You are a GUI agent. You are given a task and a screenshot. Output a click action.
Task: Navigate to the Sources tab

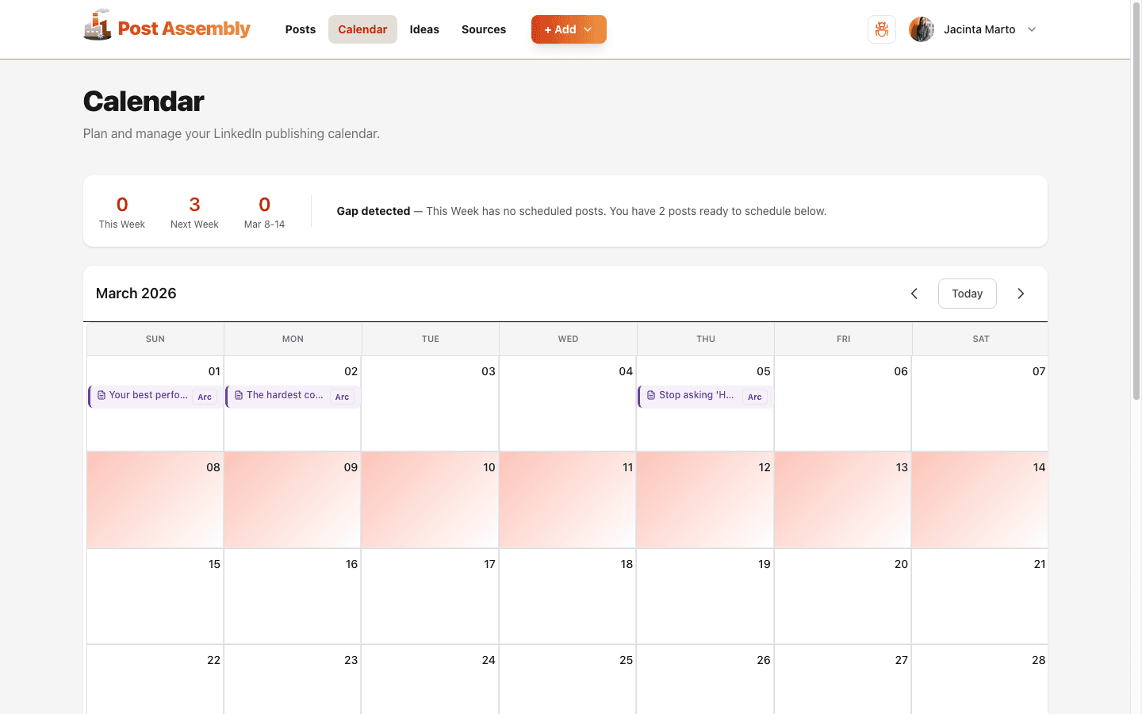(484, 29)
